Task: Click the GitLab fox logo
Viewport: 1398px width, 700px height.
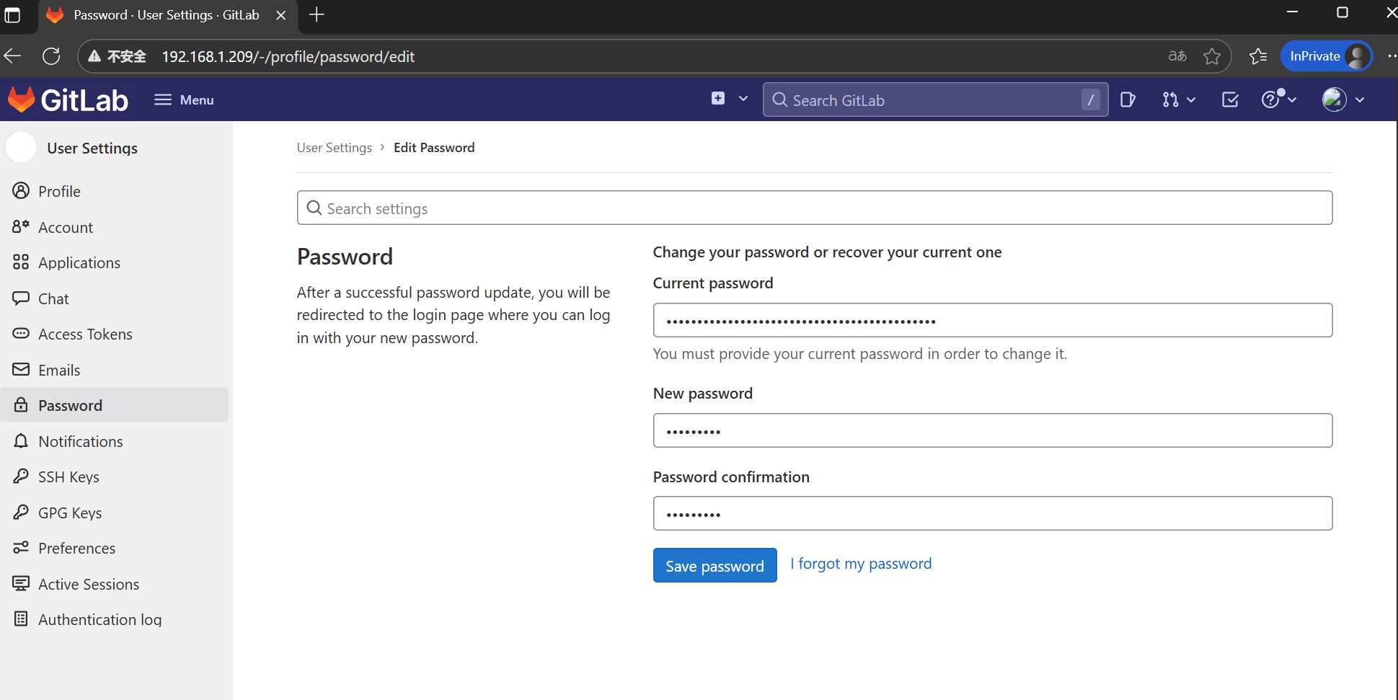Action: point(22,99)
